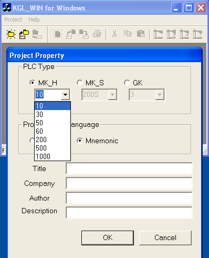Viewport: 209px width, 258px height.
Task: Collapse the MK_H model dropdown arrow
Action: tap(65, 95)
